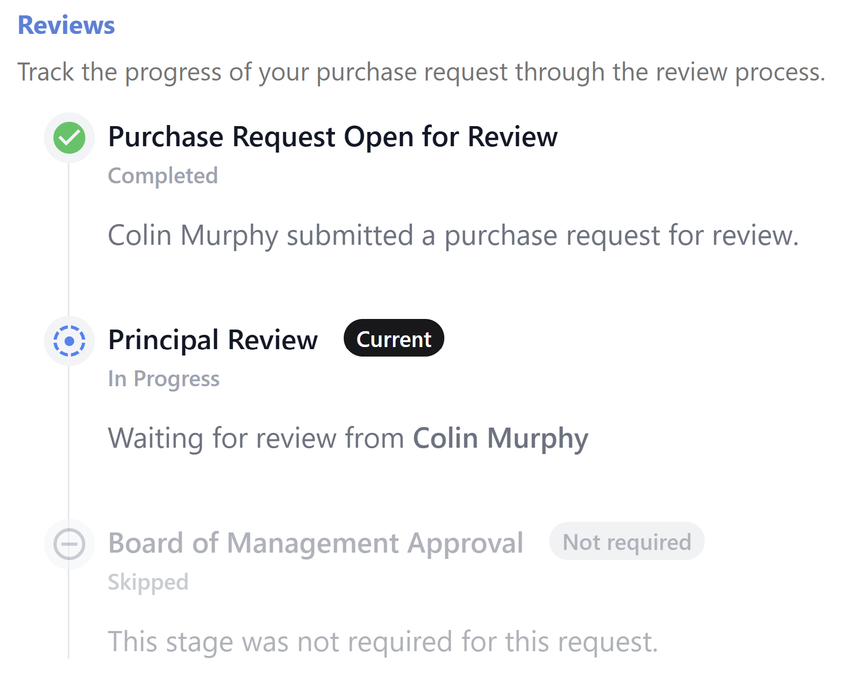Select the Purchase Request Open for Review title
Screen dimensions: 841x675
coord(333,137)
